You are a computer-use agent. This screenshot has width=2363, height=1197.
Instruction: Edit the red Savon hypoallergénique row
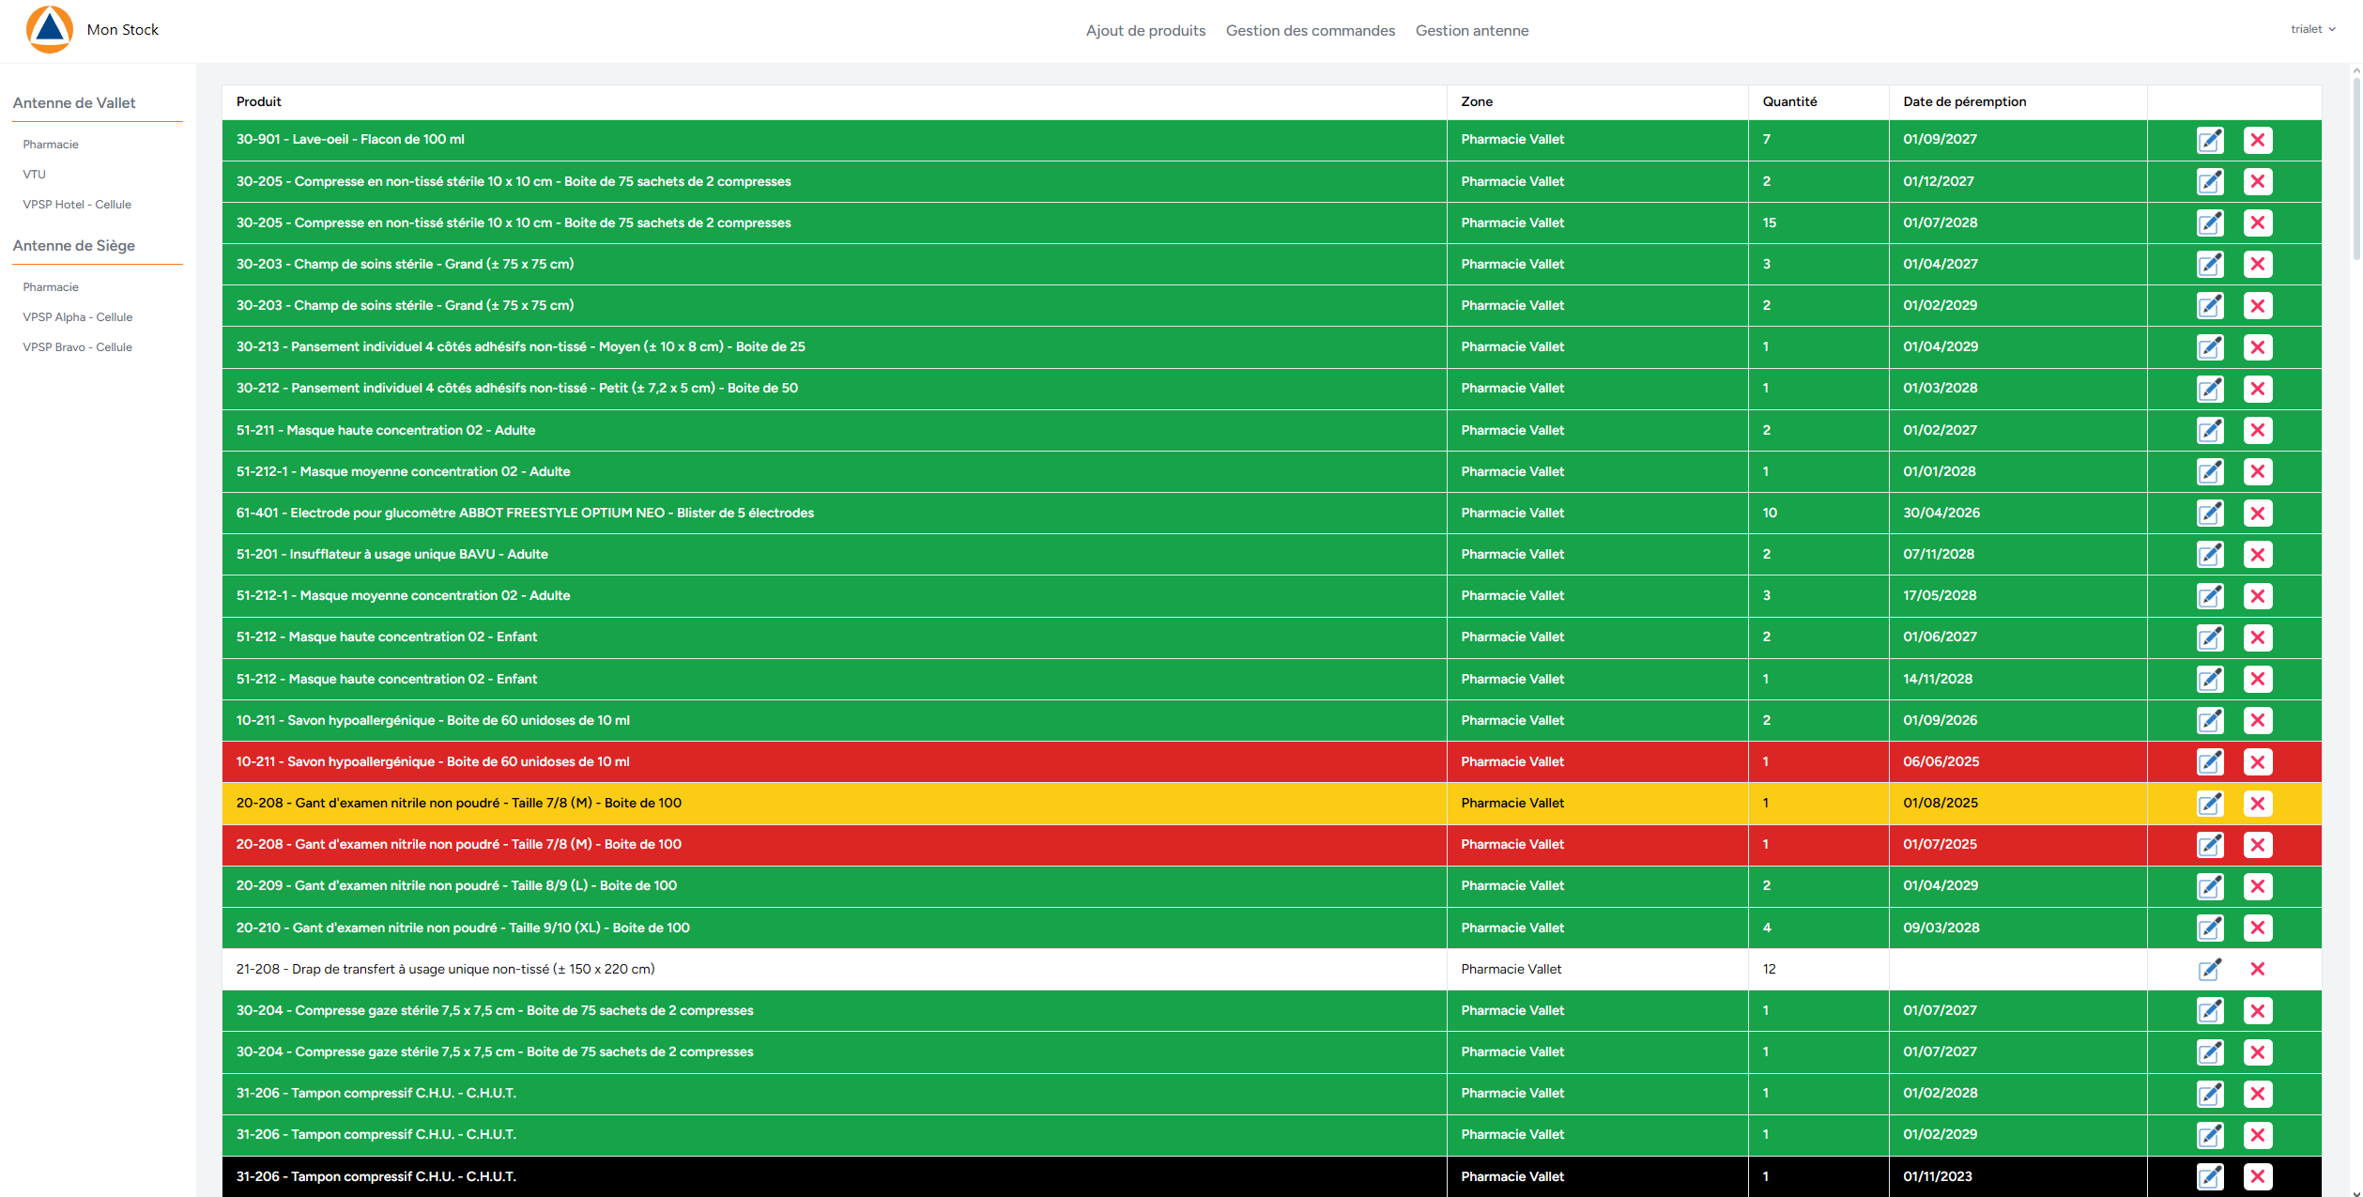[x=2210, y=761]
